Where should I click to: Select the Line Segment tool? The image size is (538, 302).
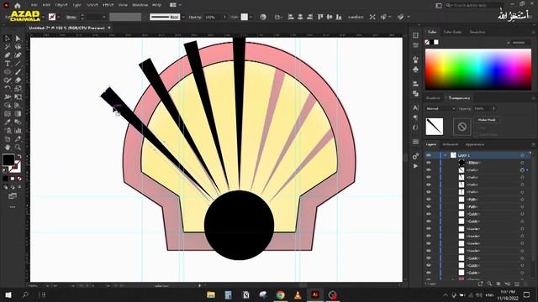coord(18,64)
